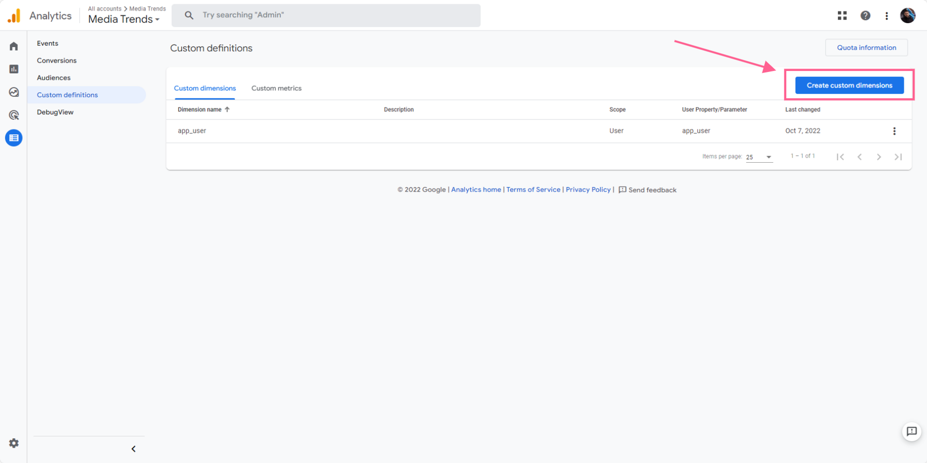The height and width of the screenshot is (463, 927).
Task: Open the Reports bar chart icon
Action: [14, 69]
